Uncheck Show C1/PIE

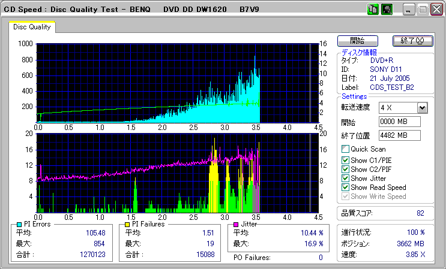[345, 160]
